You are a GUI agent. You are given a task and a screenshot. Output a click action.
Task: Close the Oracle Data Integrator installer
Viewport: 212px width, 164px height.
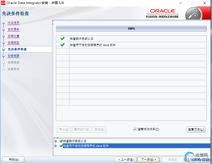(x=205, y=3)
